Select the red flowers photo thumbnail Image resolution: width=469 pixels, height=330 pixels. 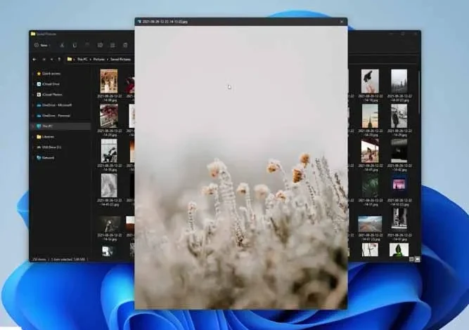109,116
